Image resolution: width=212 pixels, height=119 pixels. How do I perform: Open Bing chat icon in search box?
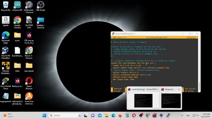pyautogui.click(x=80, y=115)
